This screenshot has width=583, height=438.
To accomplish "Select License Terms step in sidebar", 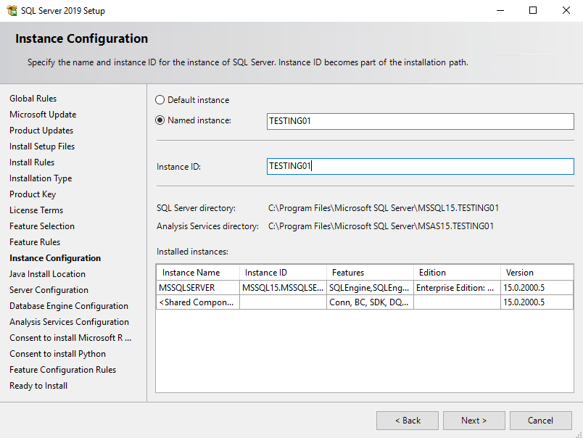I will pos(36,210).
